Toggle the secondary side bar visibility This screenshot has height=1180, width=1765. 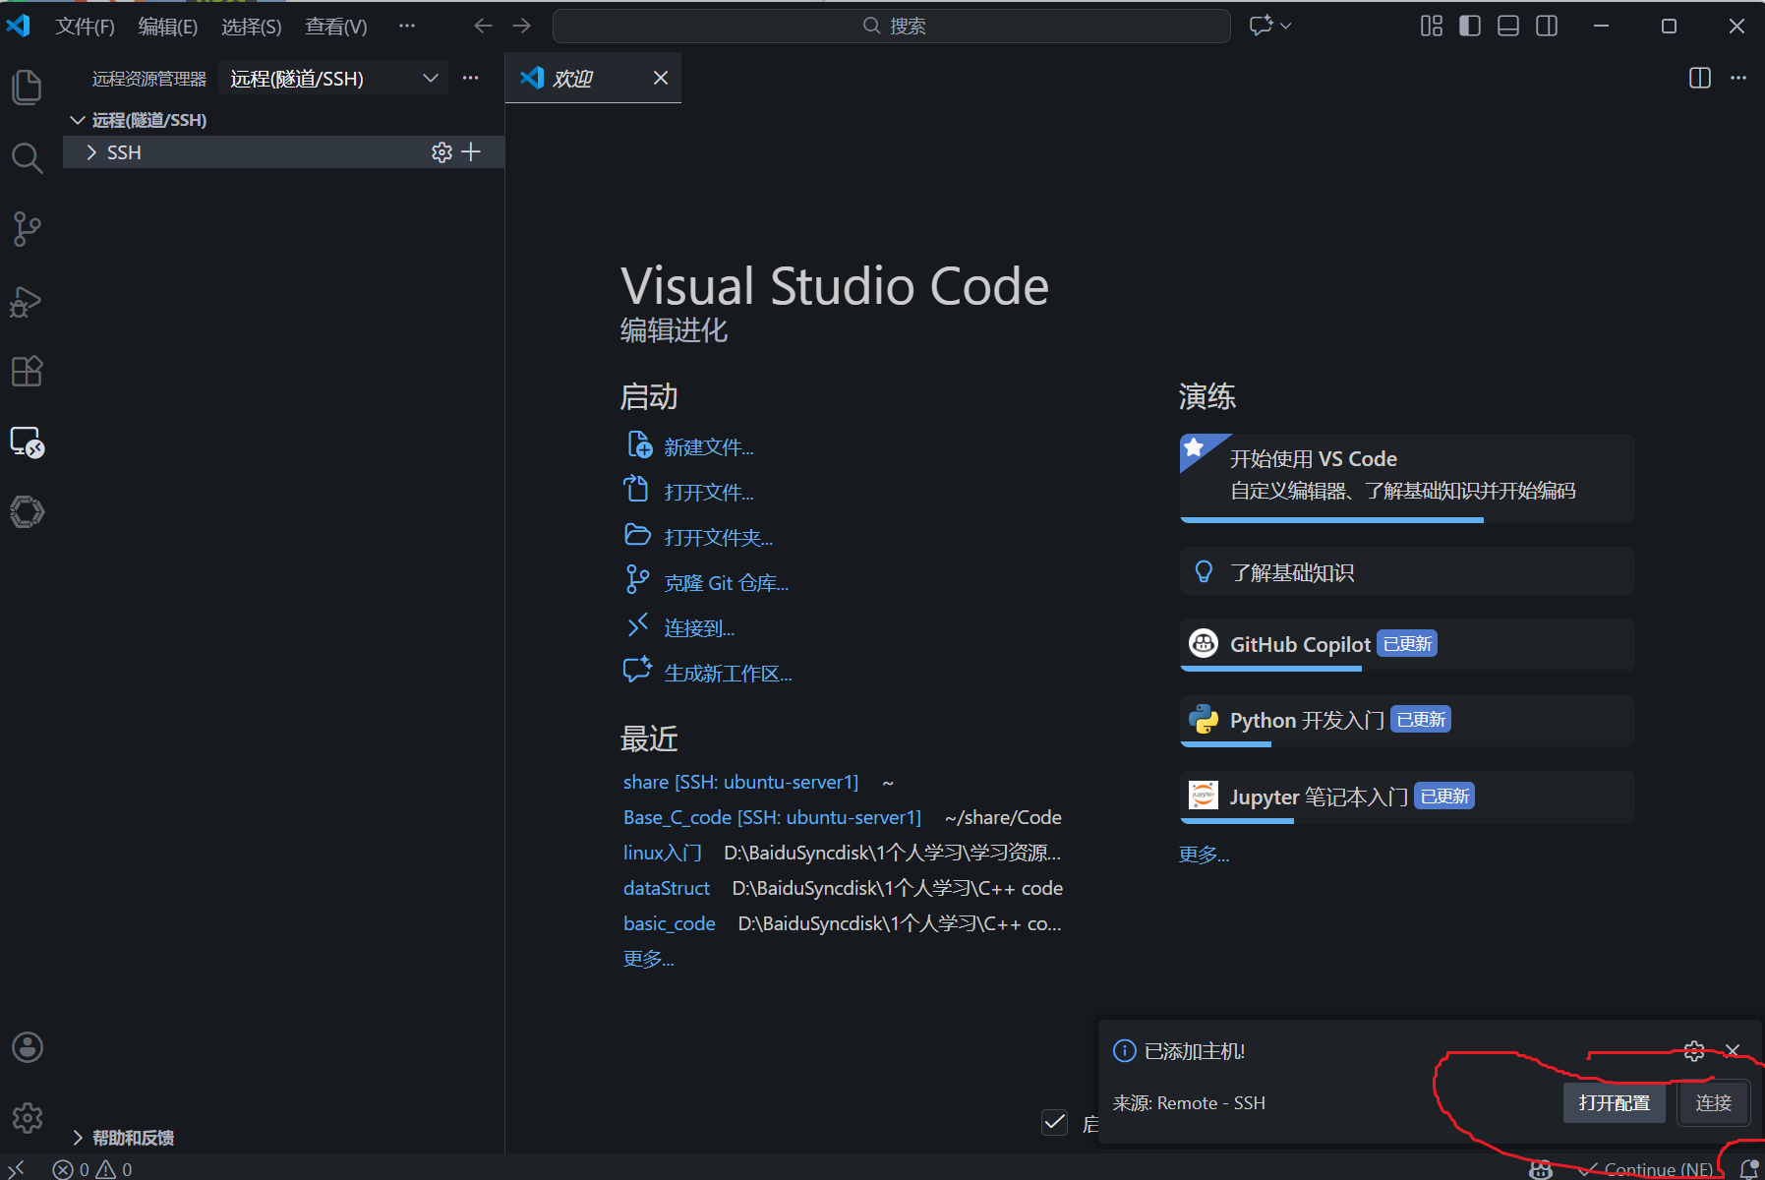coord(1547,26)
